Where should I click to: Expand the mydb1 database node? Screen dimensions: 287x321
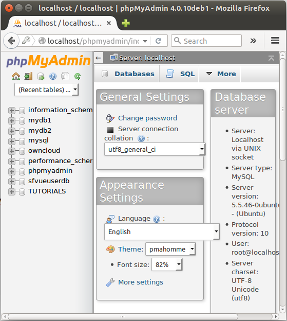[x=12, y=121]
